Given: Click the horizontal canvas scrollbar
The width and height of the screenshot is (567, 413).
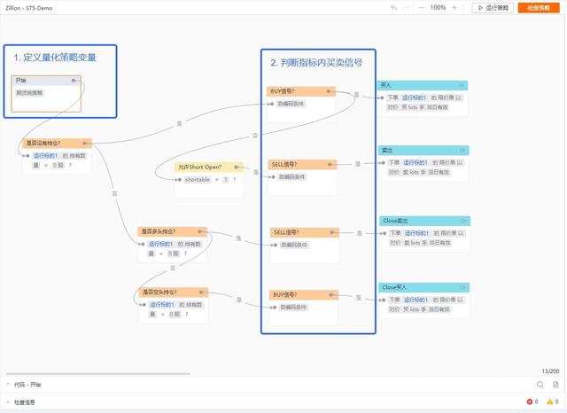Looking at the screenshot, I should (97, 374).
